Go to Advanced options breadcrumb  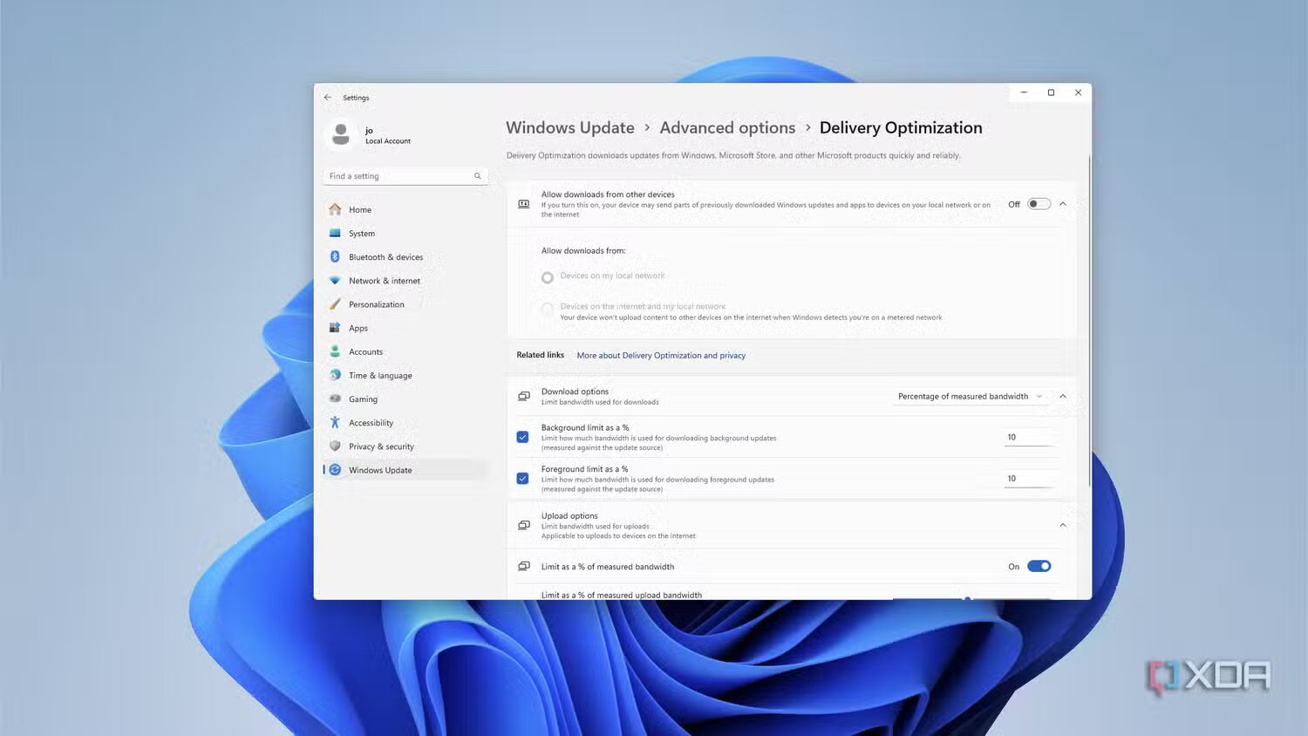[727, 128]
